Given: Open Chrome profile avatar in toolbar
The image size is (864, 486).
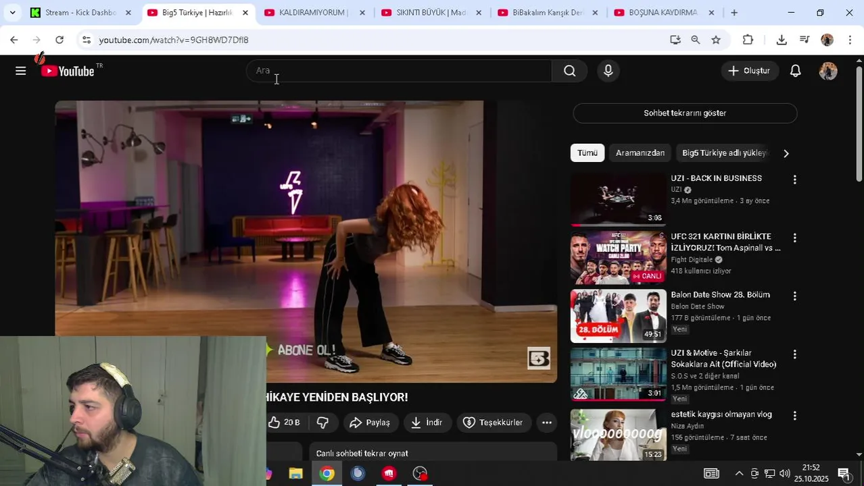Looking at the screenshot, I should pyautogui.click(x=827, y=40).
